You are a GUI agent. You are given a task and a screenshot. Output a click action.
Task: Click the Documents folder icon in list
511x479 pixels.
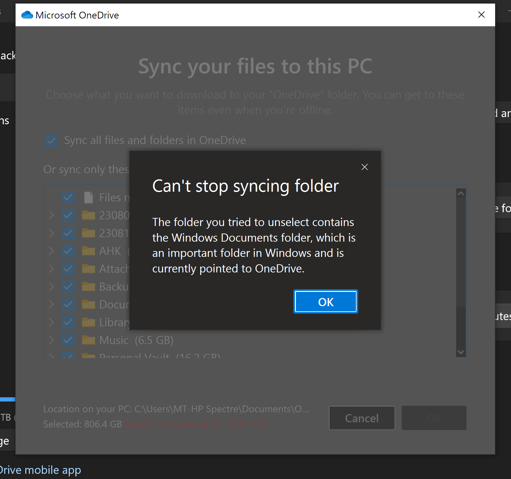tap(88, 304)
